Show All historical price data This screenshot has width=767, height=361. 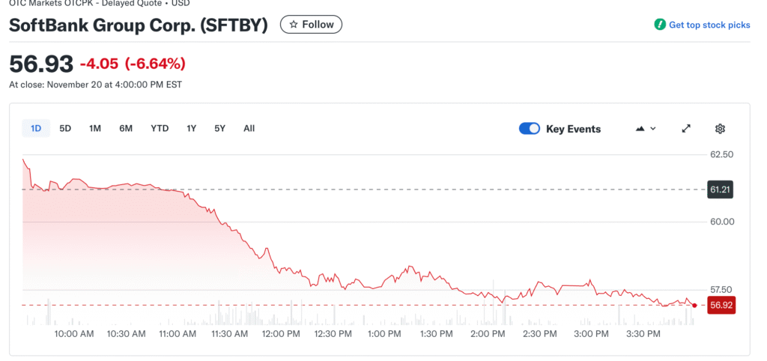coord(249,128)
